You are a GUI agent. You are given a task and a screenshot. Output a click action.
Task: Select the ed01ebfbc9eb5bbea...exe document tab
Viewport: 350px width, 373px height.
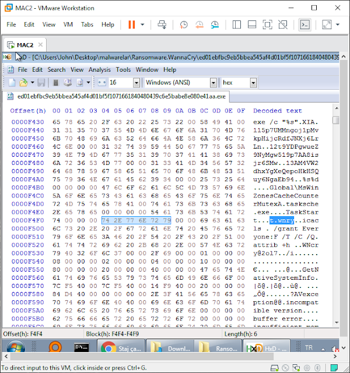(116, 96)
